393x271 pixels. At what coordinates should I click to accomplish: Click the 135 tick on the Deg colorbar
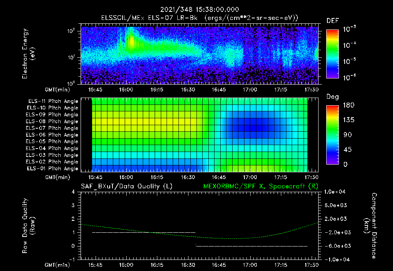(x=348, y=120)
